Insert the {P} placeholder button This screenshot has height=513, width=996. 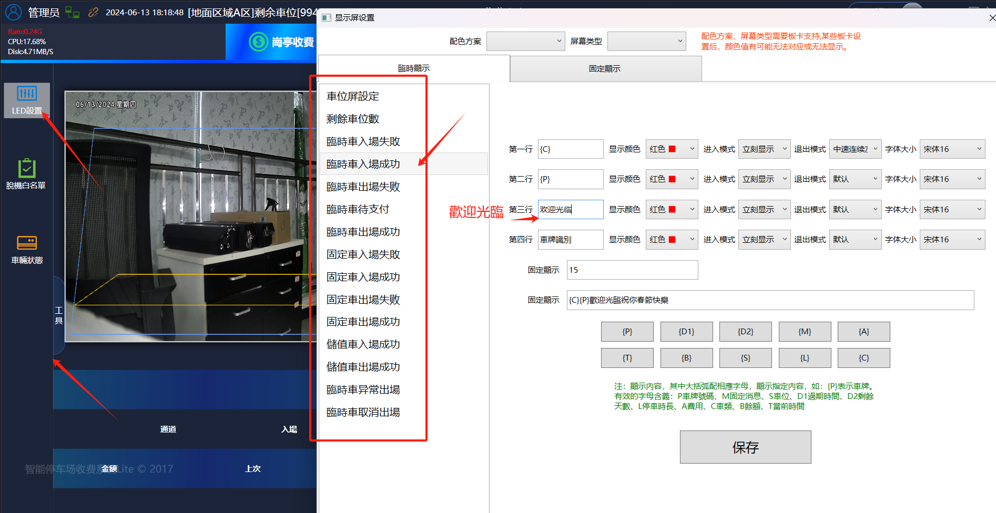tap(627, 332)
